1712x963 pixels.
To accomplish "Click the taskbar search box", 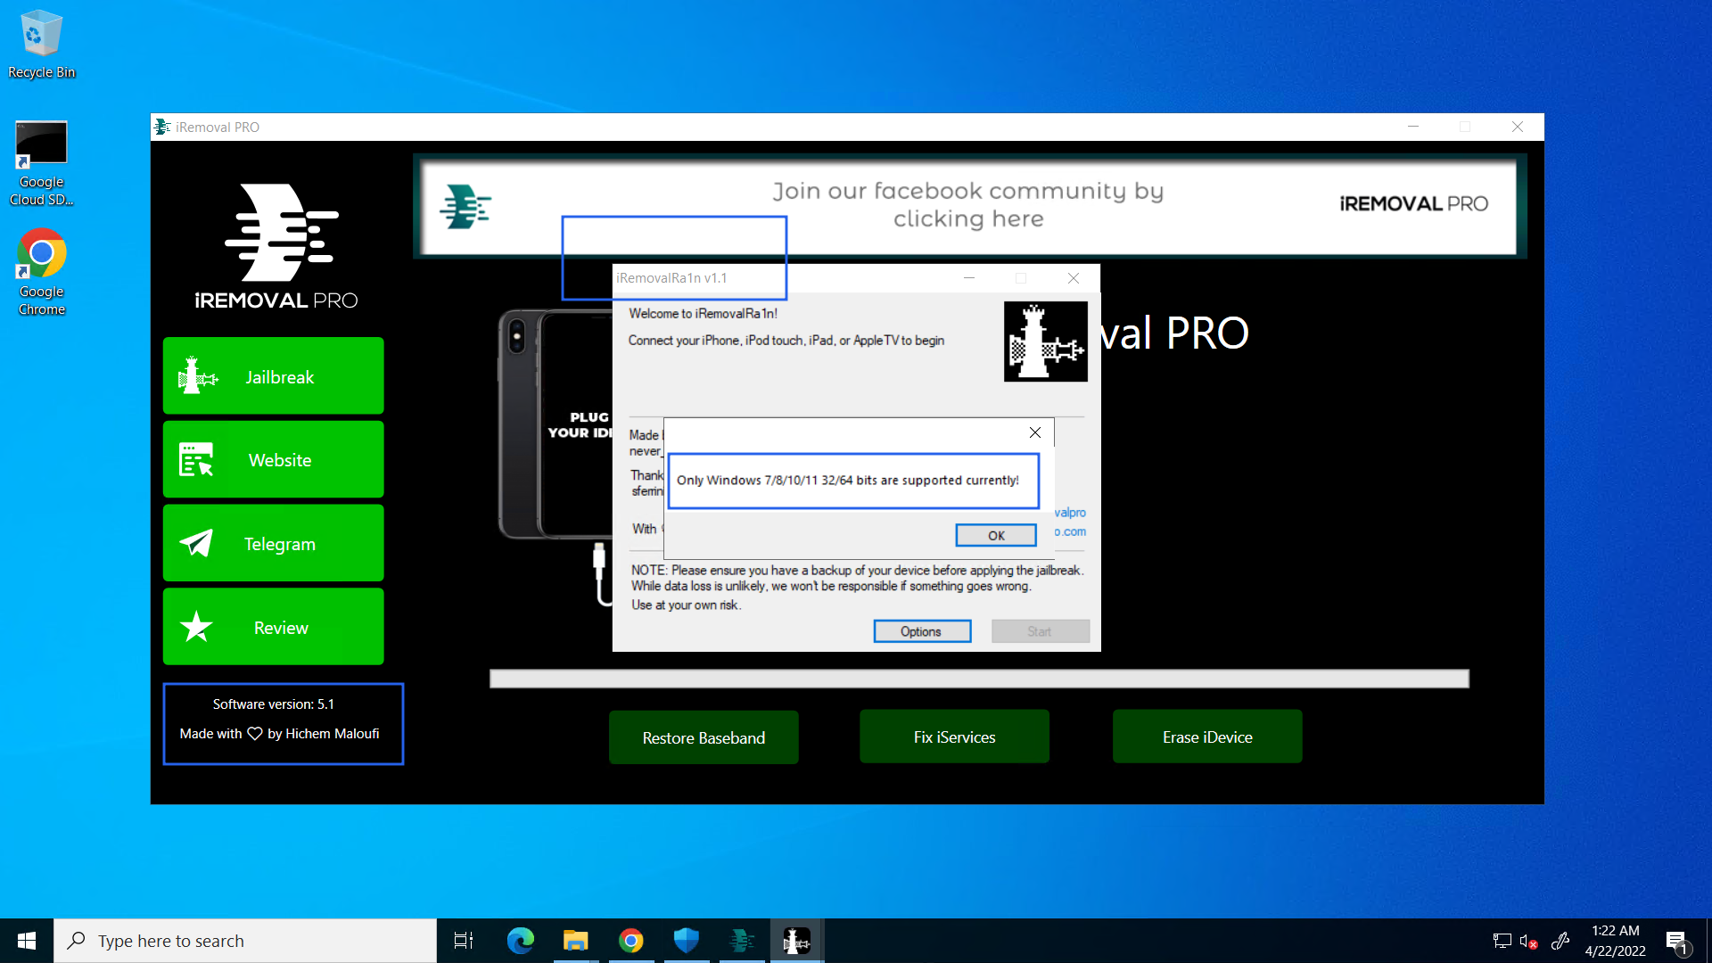I will point(245,941).
